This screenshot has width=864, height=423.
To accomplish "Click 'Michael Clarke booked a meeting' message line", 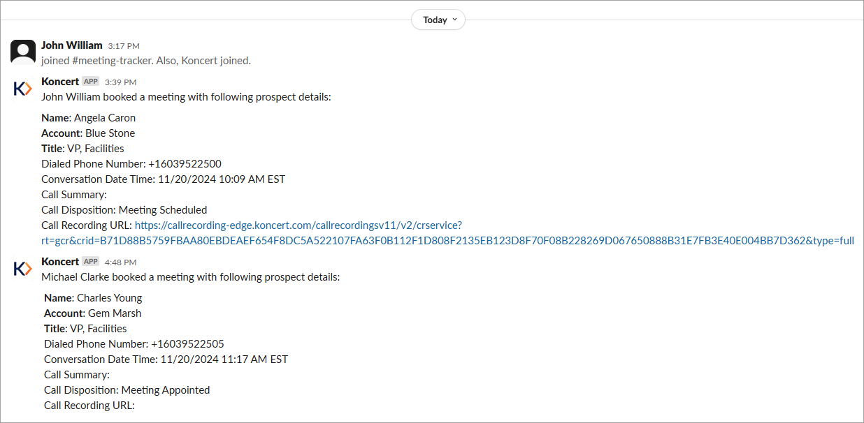I will (191, 277).
